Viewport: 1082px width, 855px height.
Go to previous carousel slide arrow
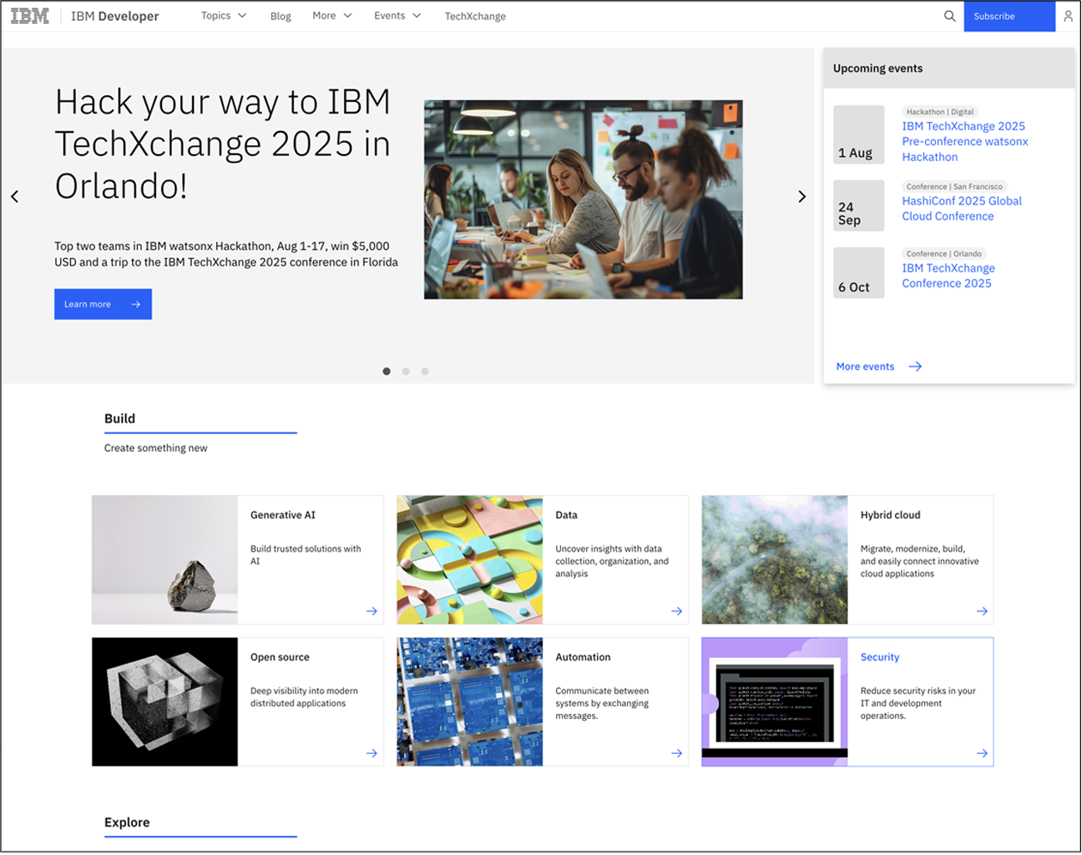[x=14, y=197]
